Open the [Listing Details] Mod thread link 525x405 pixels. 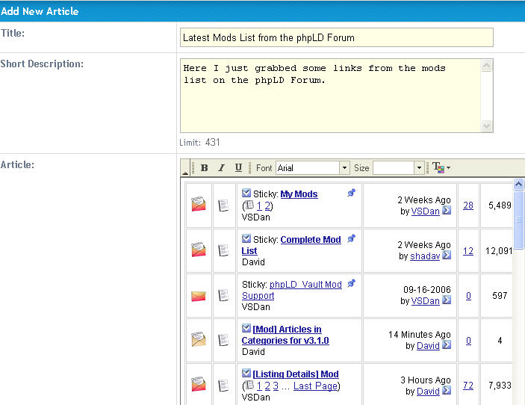pyautogui.click(x=296, y=374)
